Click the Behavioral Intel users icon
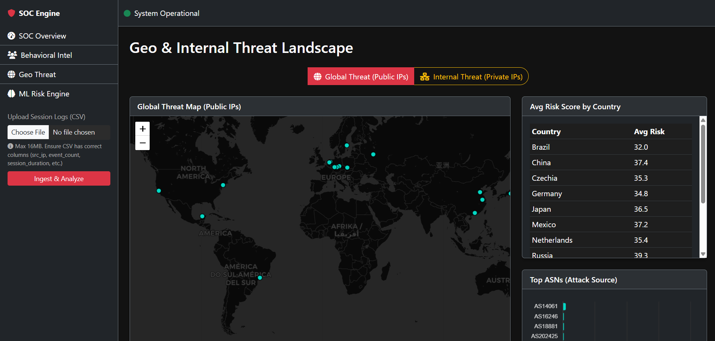The image size is (715, 341). click(x=12, y=55)
